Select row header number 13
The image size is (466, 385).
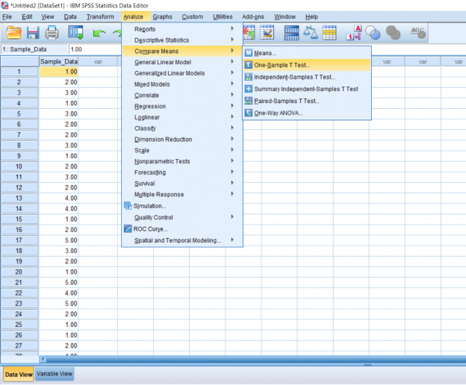19,198
